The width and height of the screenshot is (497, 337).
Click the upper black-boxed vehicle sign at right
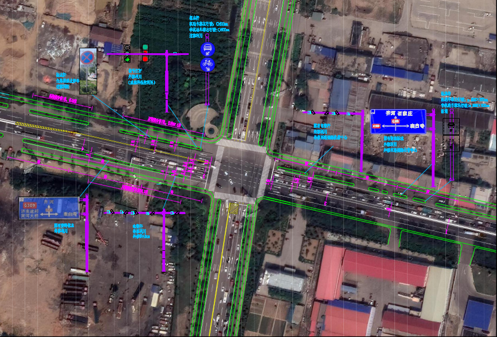451,127
